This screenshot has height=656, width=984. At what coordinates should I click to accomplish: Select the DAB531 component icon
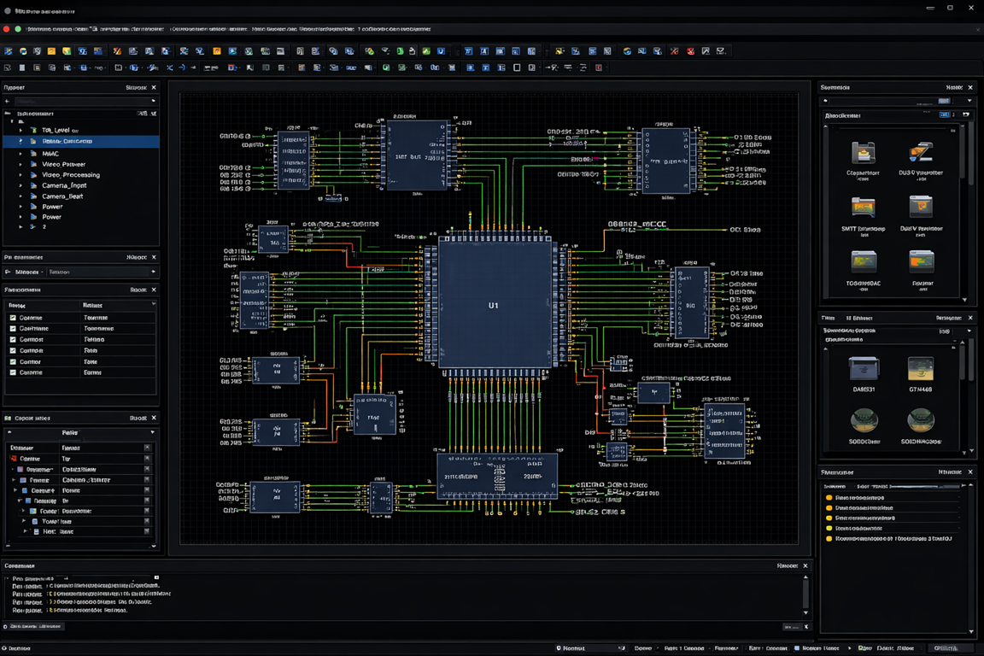pos(864,369)
